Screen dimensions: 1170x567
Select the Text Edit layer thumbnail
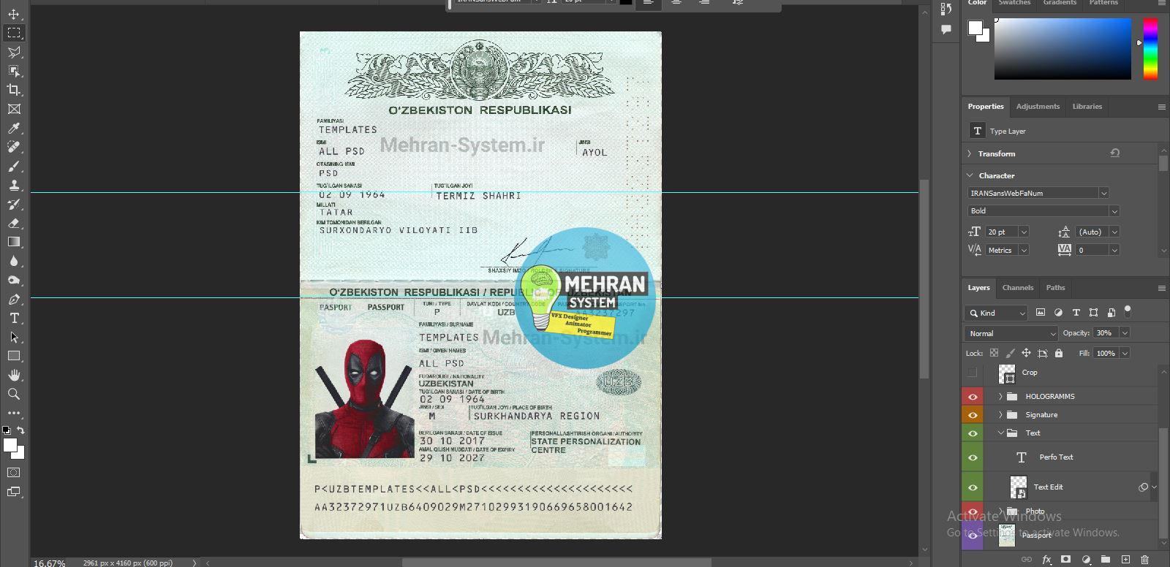(1019, 487)
